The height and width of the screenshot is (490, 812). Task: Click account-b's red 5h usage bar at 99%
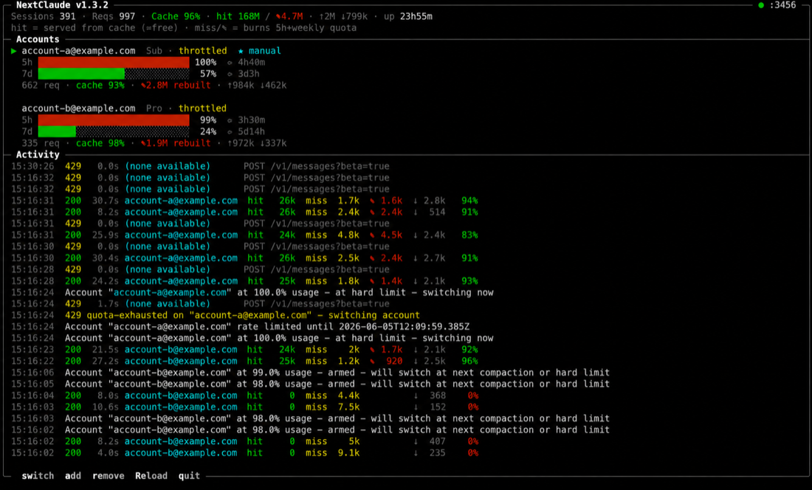(114, 120)
